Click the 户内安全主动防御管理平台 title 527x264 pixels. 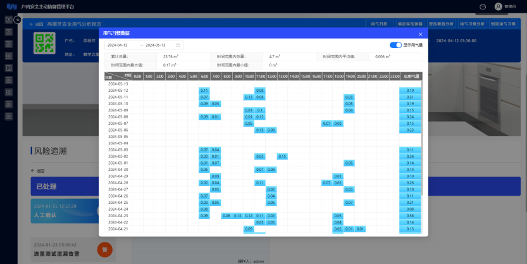(x=47, y=6)
